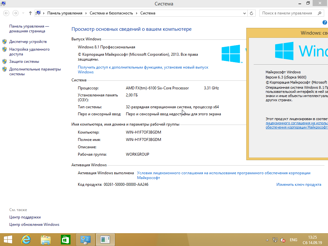Open Диспетчер устройств link
This screenshot has height=246, width=328.
(x=28, y=42)
